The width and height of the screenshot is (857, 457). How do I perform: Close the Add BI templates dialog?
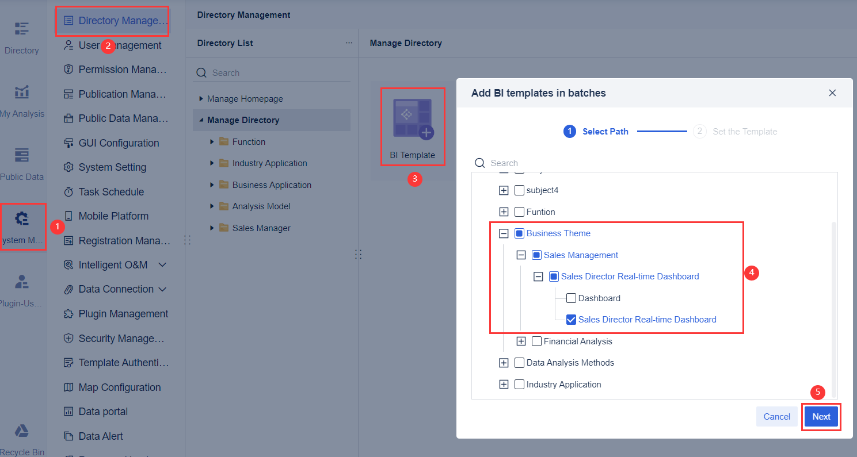click(832, 93)
